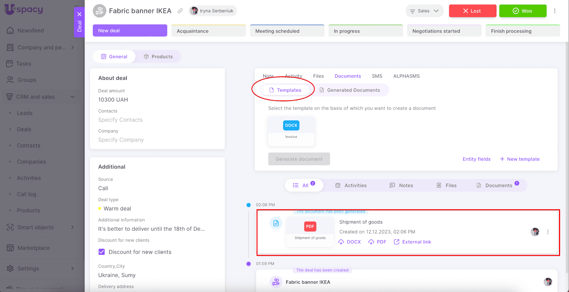Open the generated document entry options menu
This screenshot has height=292, width=569.
(548, 232)
